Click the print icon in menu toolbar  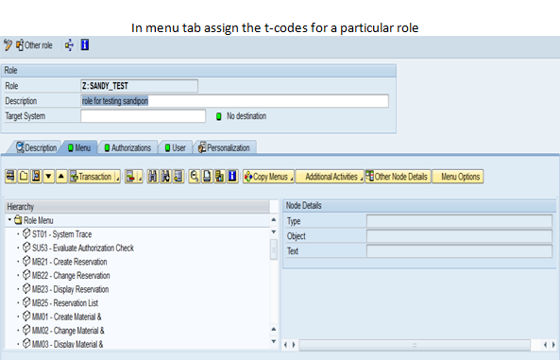coord(207,177)
